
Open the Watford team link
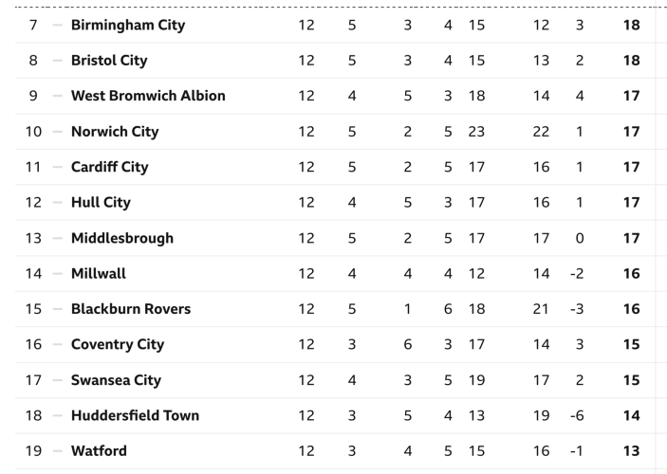point(99,451)
